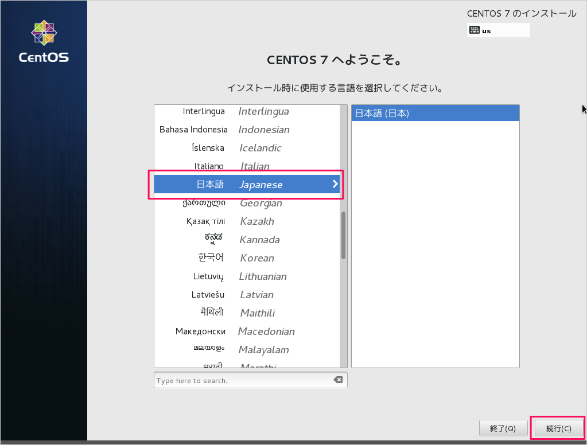Clear the search box with backspace icon
This screenshot has height=445, width=587.
point(338,380)
